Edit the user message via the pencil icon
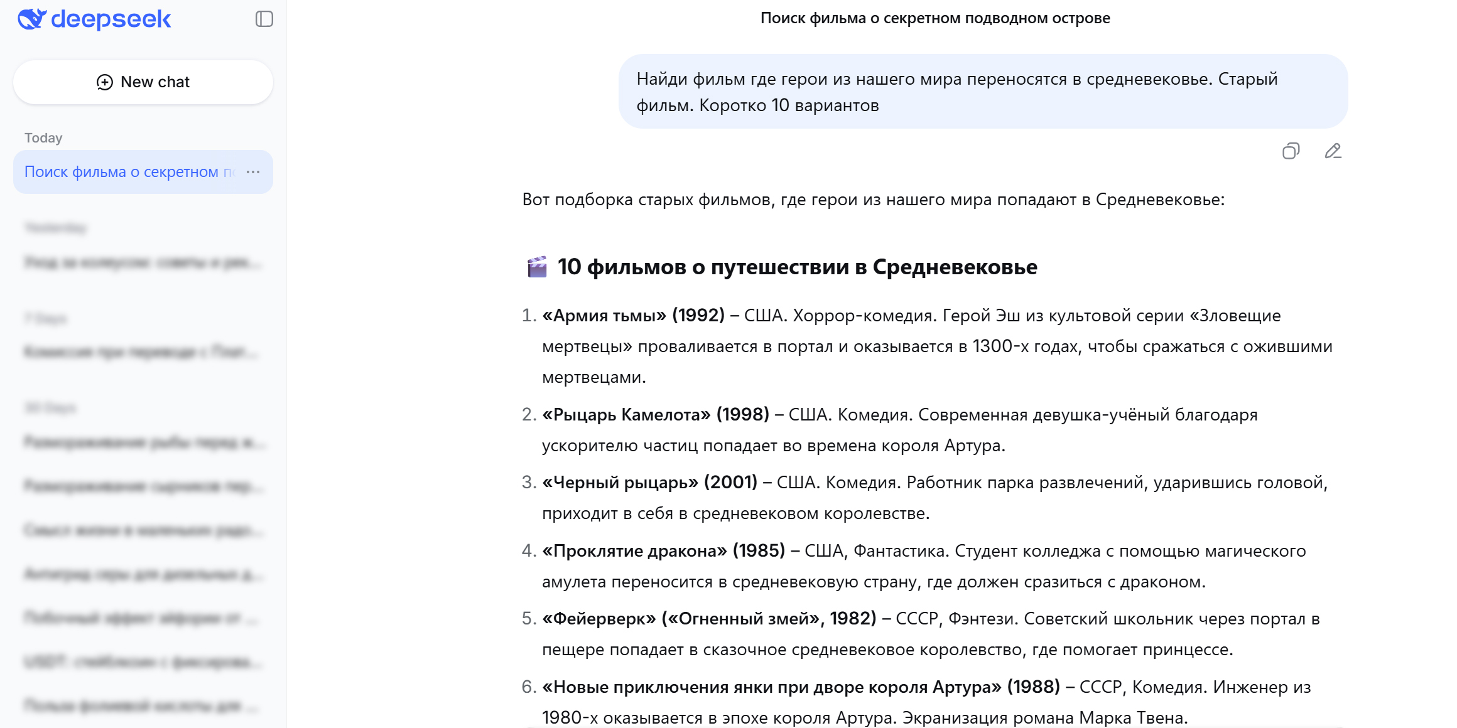Image resolution: width=1457 pixels, height=728 pixels. 1333,151
